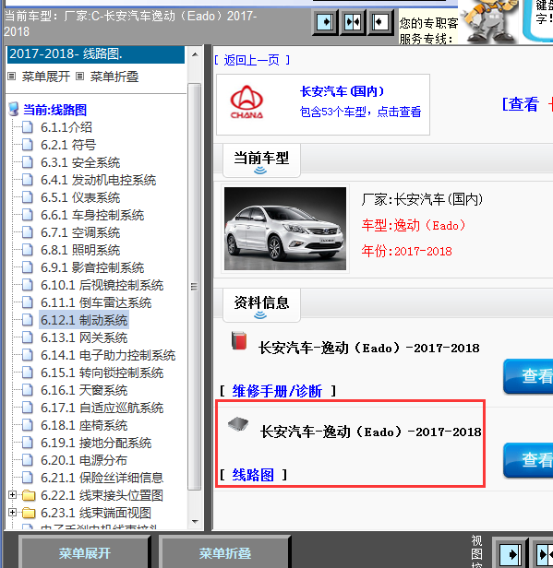Open 6.19.1 接地分配系统
This screenshot has width=553, height=568.
coord(96,443)
